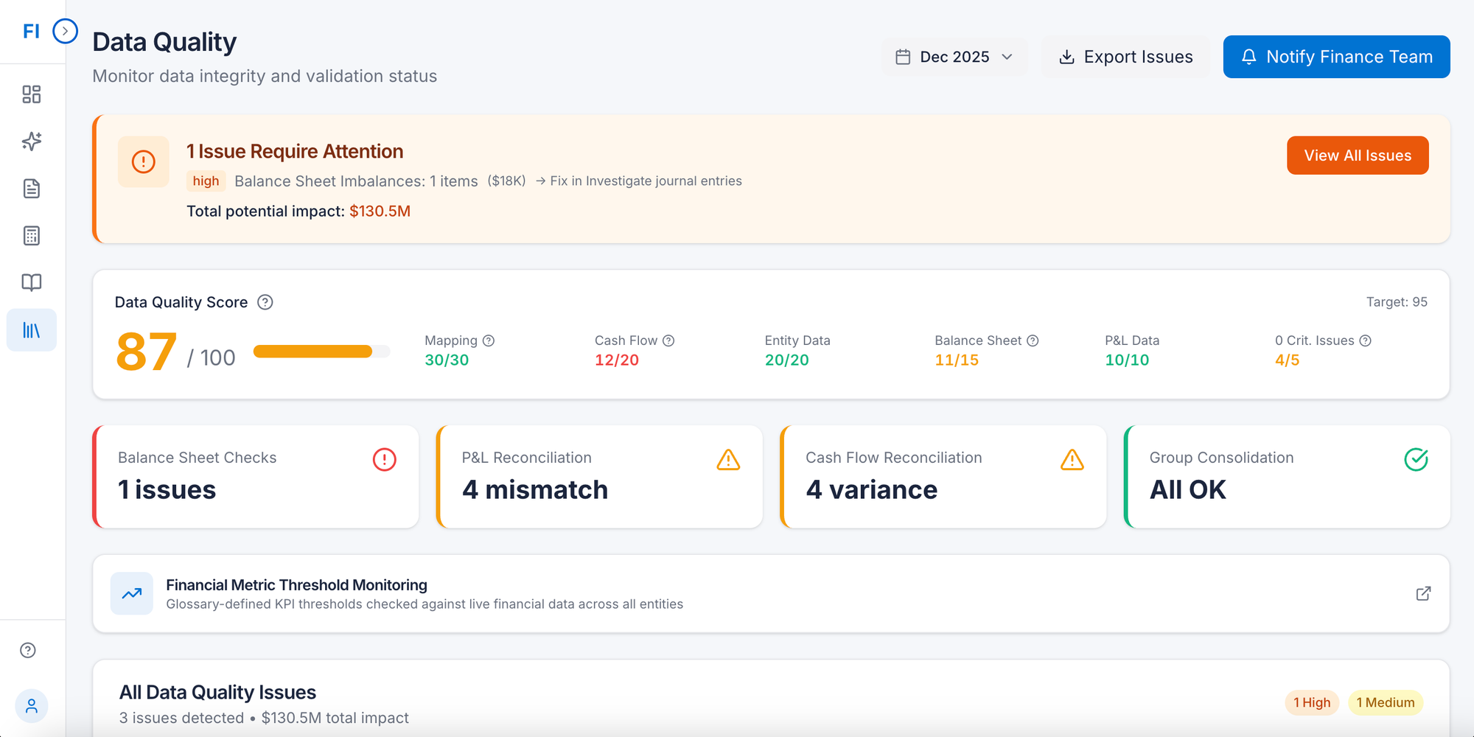The image size is (1474, 737).
Task: Click the View All Issues button
Action: pos(1357,155)
